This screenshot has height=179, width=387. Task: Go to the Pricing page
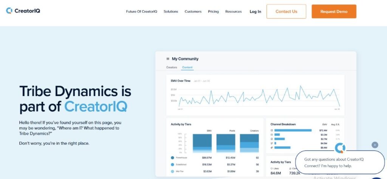[213, 12]
